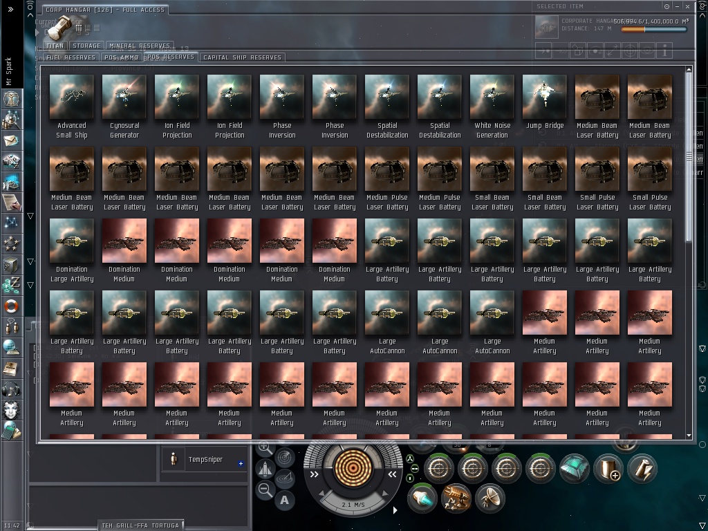Screen dimensions: 708x531
Task: Switch to FUEL RESERVES tab
Action: [x=71, y=57]
